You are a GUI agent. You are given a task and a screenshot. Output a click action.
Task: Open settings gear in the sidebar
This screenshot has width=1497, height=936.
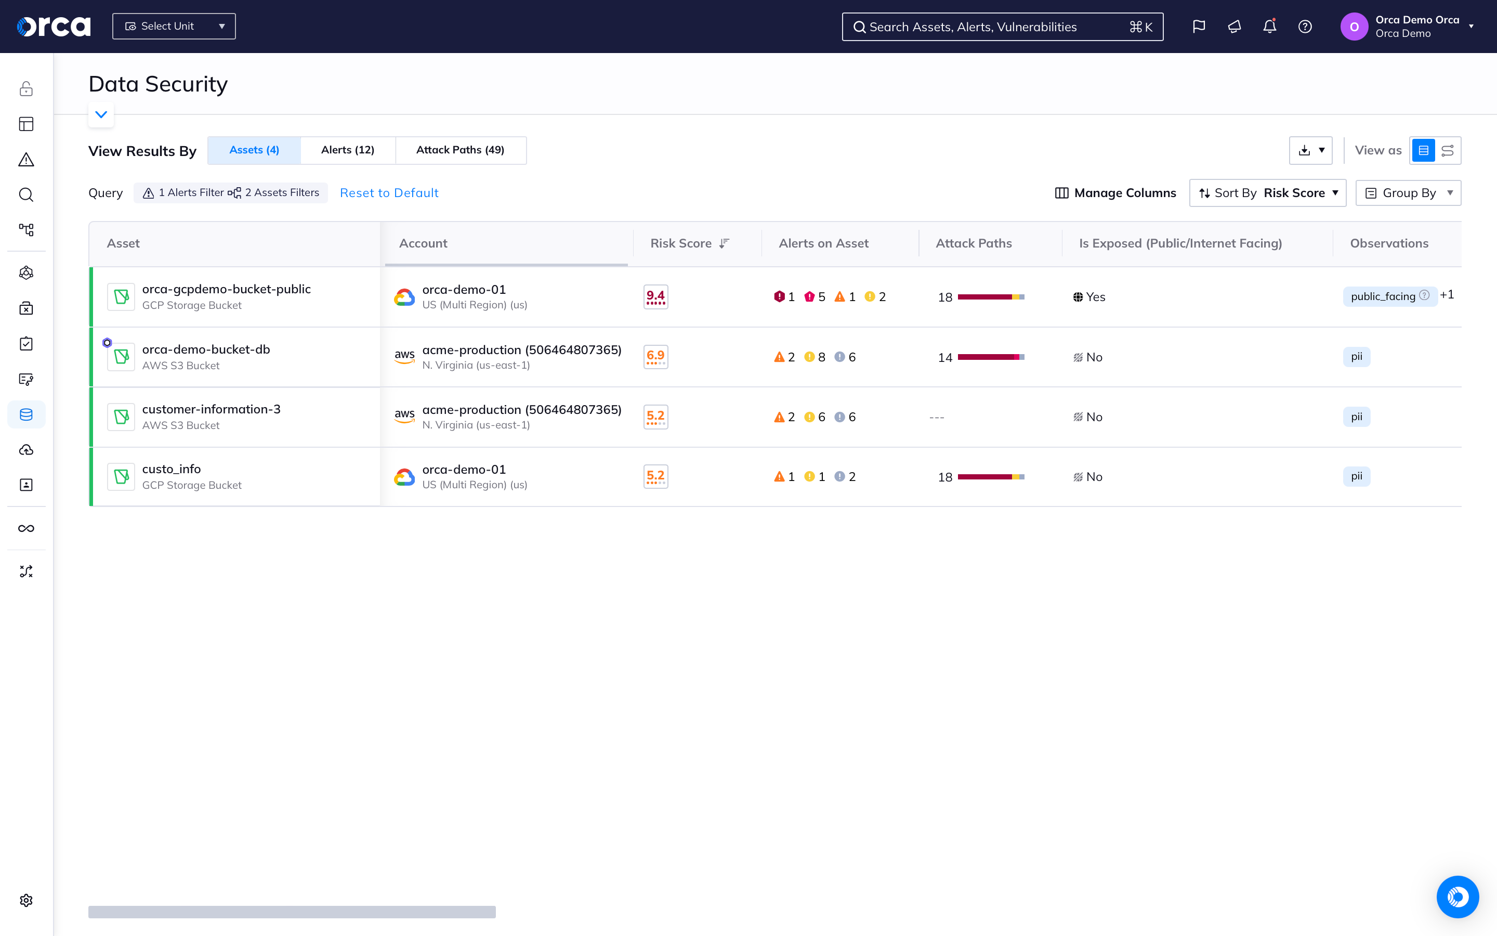pos(26,900)
